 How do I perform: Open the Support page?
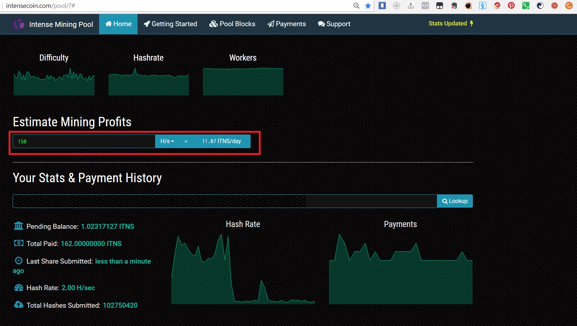pos(334,24)
